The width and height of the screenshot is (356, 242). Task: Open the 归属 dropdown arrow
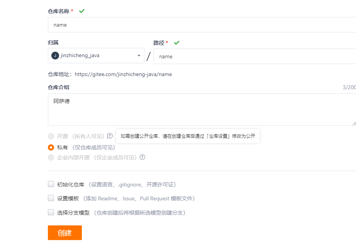(x=139, y=56)
